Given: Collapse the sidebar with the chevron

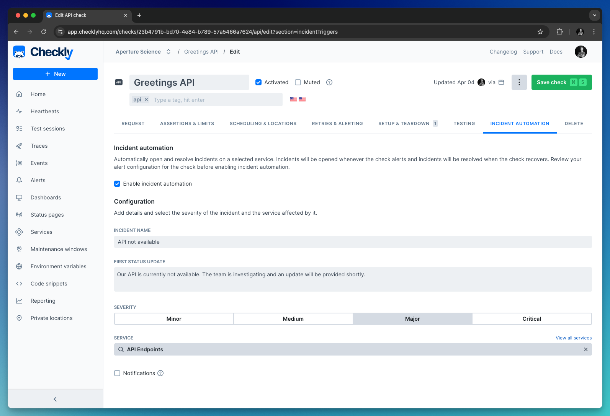Looking at the screenshot, I should 55,399.
